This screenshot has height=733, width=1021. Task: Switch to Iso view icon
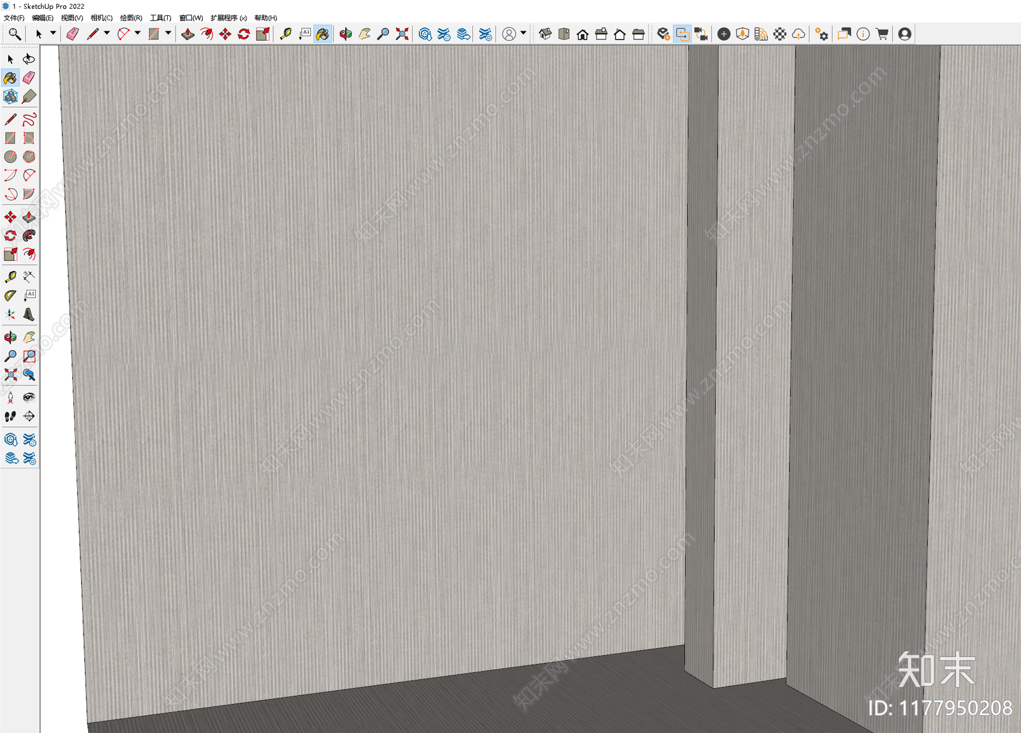pos(545,34)
